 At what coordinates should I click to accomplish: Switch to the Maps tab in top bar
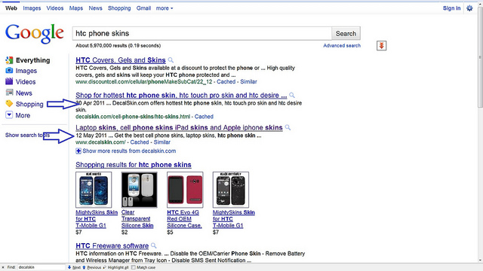(x=75, y=8)
